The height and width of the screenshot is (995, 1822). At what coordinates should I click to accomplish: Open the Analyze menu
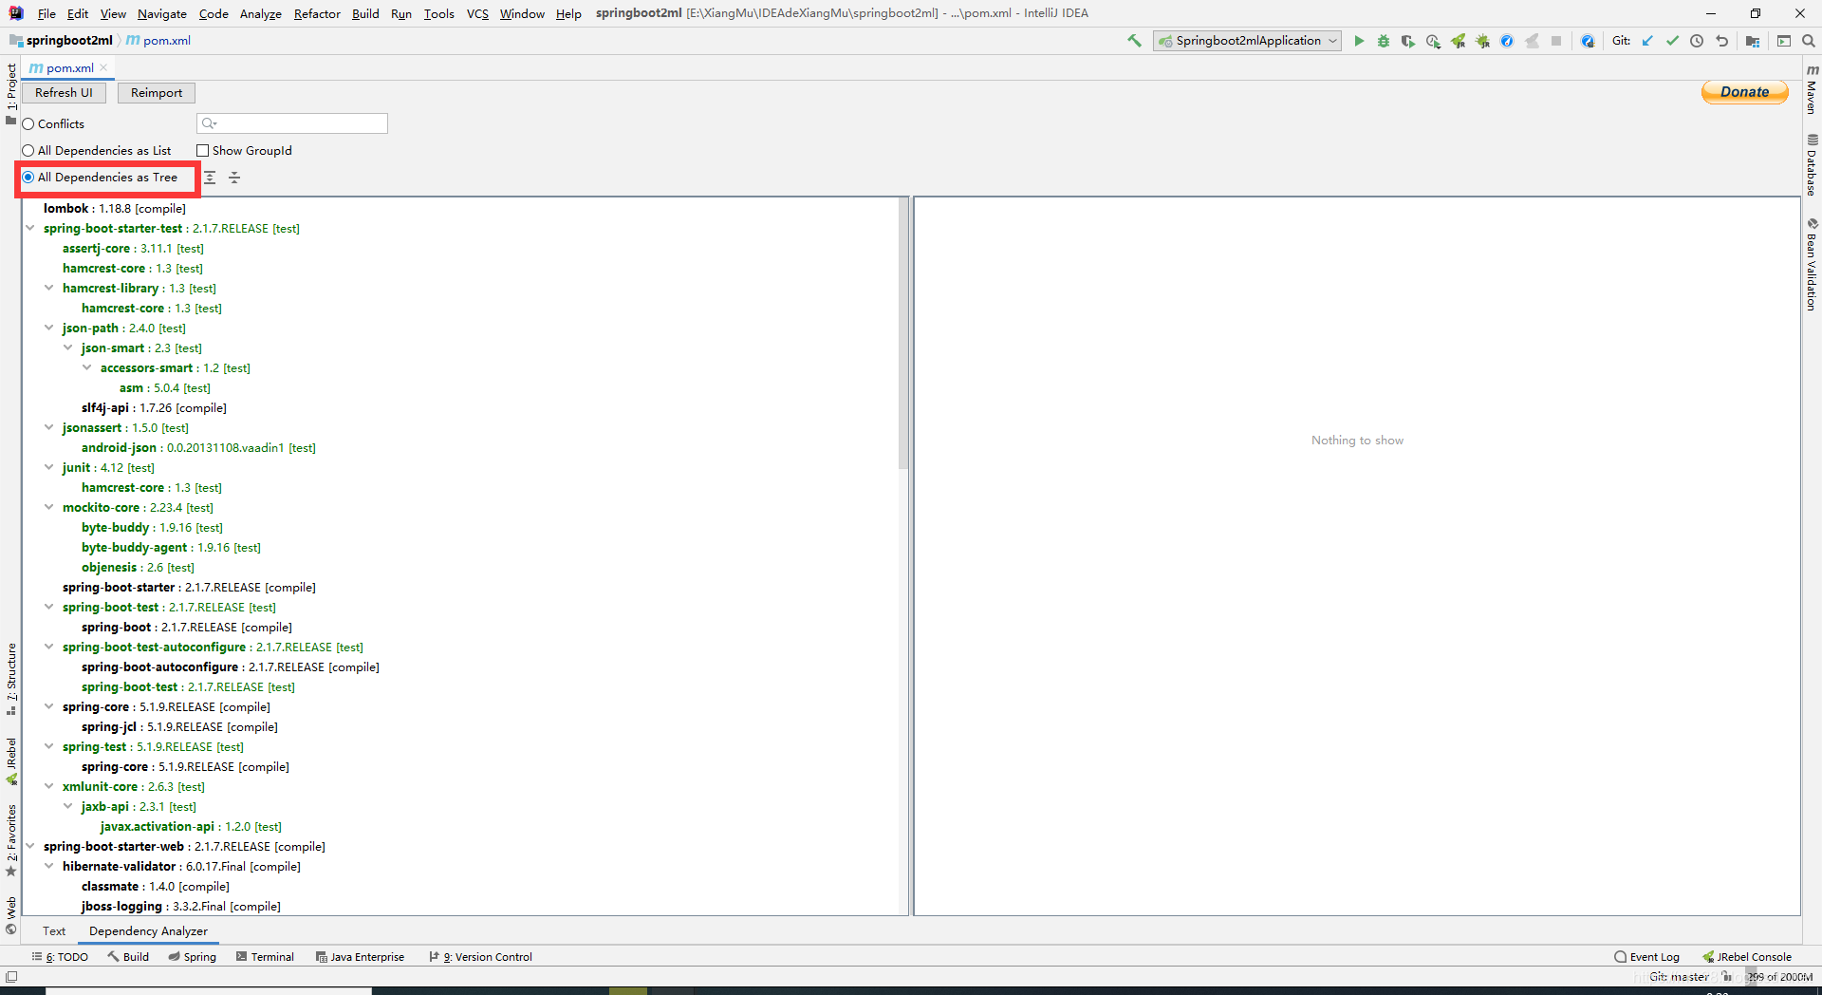coord(260,13)
